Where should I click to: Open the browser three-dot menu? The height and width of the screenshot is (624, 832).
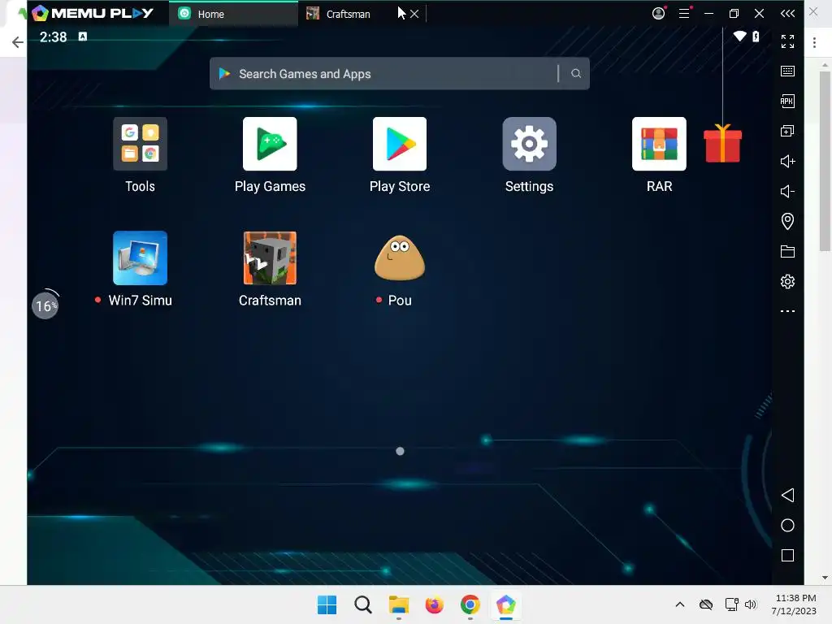(x=814, y=42)
